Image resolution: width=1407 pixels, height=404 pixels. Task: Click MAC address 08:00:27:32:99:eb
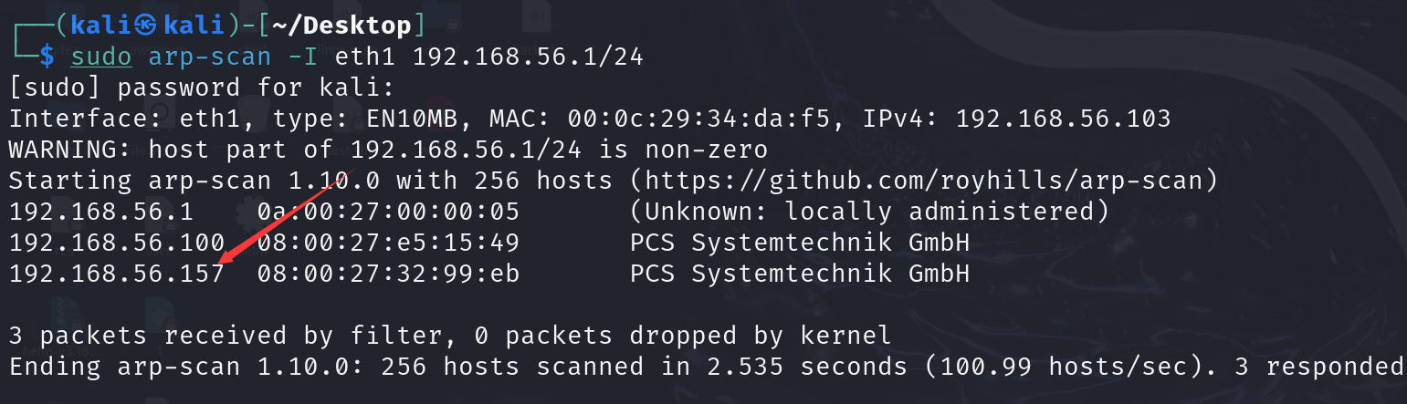pos(388,274)
